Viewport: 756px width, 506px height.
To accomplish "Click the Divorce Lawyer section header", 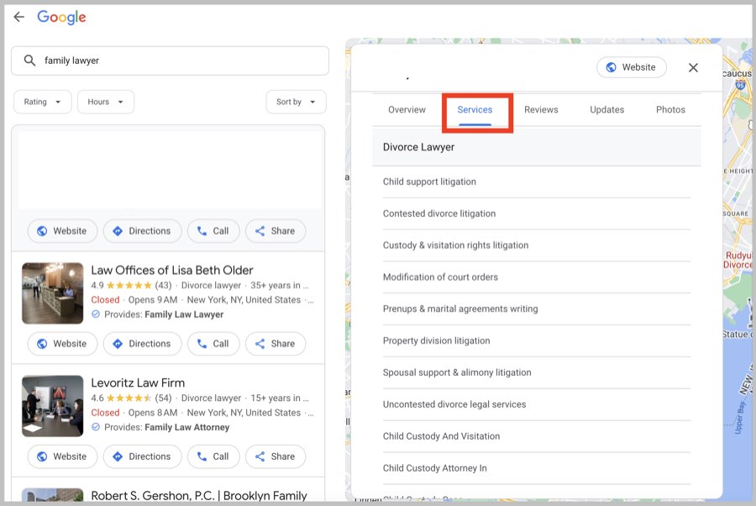I will tap(537, 147).
